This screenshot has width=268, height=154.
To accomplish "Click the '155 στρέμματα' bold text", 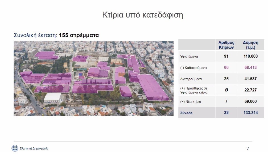I will [79, 36].
